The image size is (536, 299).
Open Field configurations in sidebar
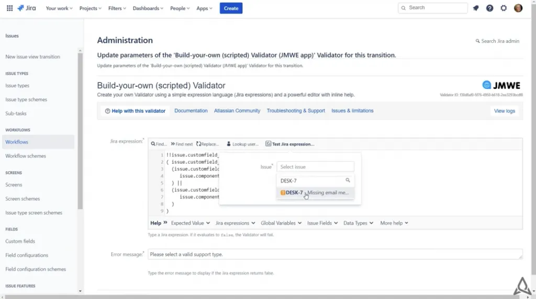pos(27,255)
